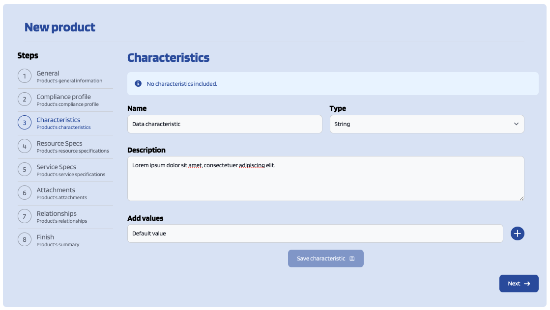Click the step 6 circle icon

[x=25, y=193]
